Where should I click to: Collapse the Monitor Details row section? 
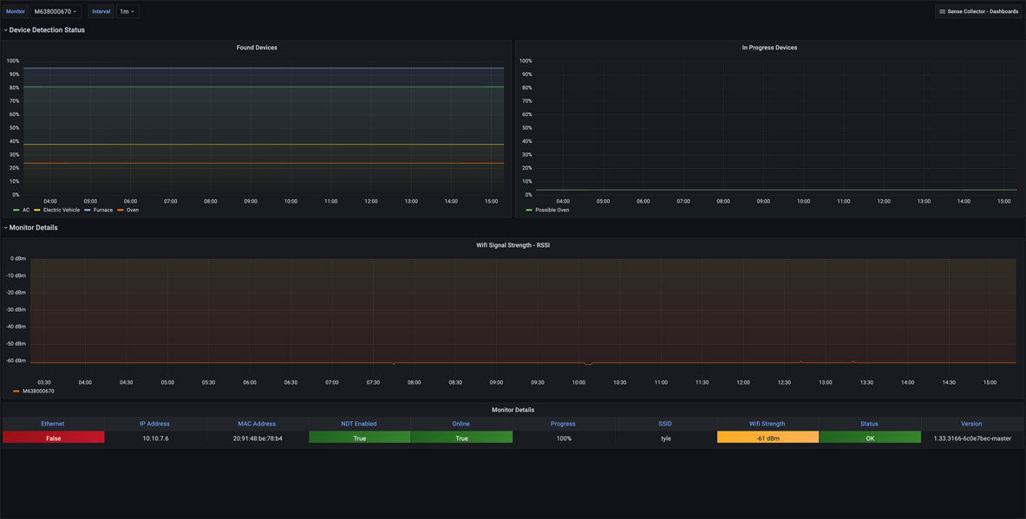point(33,227)
